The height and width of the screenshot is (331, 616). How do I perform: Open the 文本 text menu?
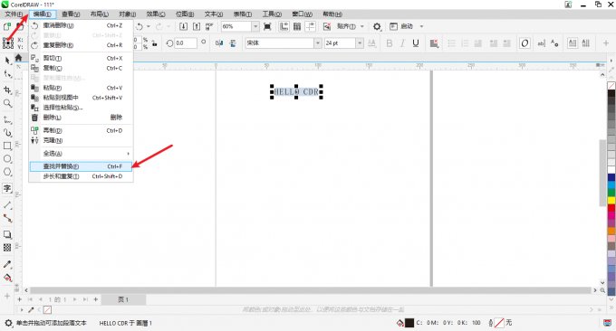tap(214, 14)
